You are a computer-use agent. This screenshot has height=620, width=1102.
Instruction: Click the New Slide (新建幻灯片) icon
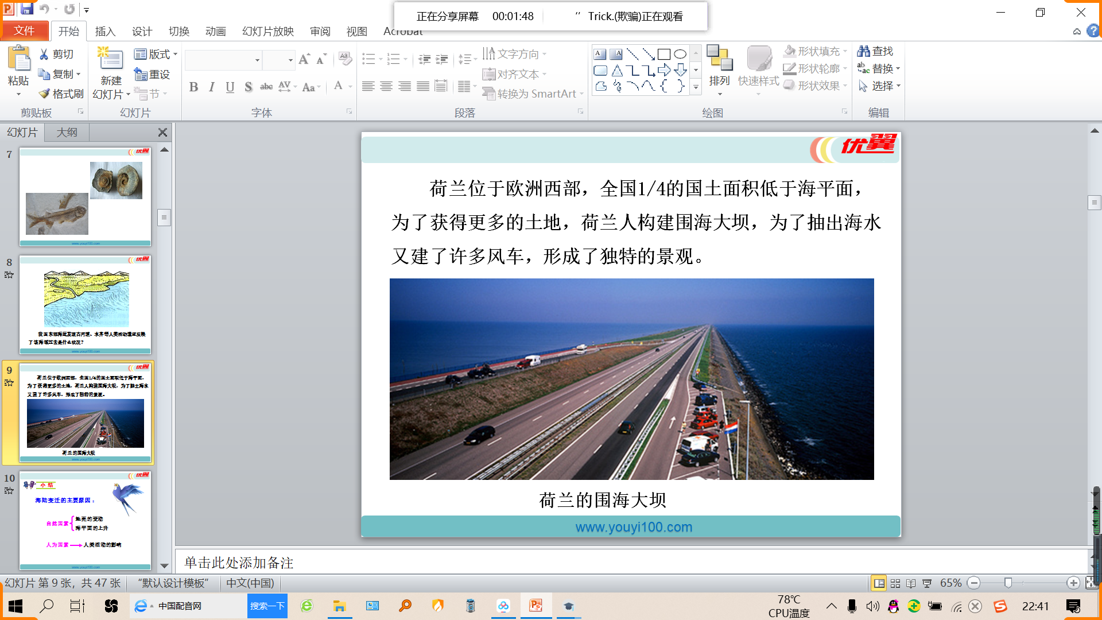coord(111,60)
